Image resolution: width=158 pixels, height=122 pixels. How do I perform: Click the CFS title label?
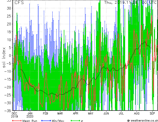click(19, 2)
